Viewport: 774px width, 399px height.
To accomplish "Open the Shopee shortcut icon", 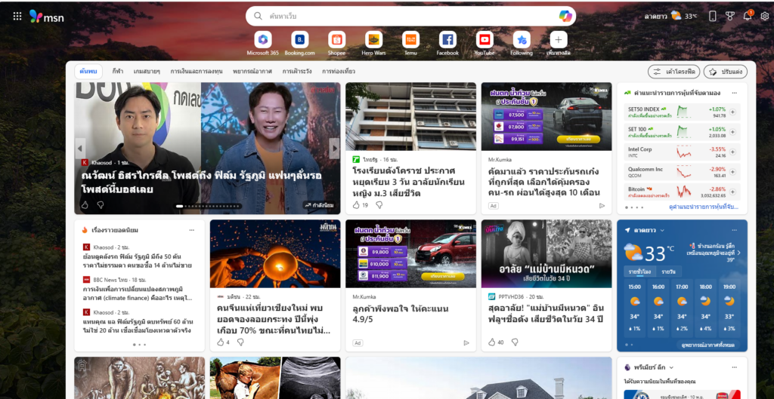I will coord(336,40).
